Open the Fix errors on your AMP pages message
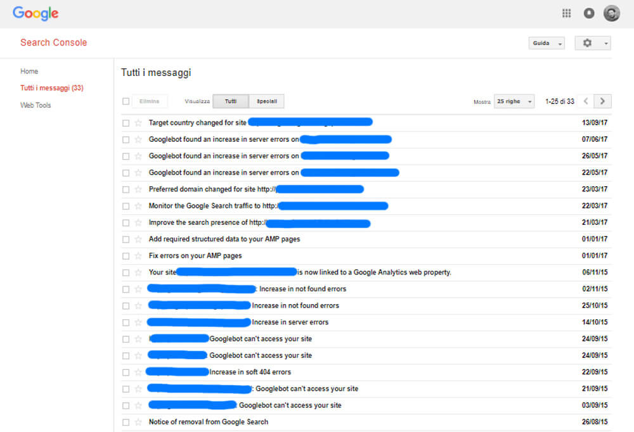634x432 pixels. 195,256
